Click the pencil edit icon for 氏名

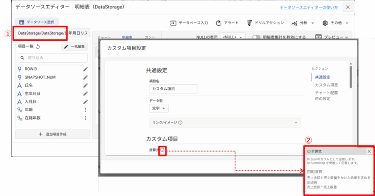(x=85, y=86)
